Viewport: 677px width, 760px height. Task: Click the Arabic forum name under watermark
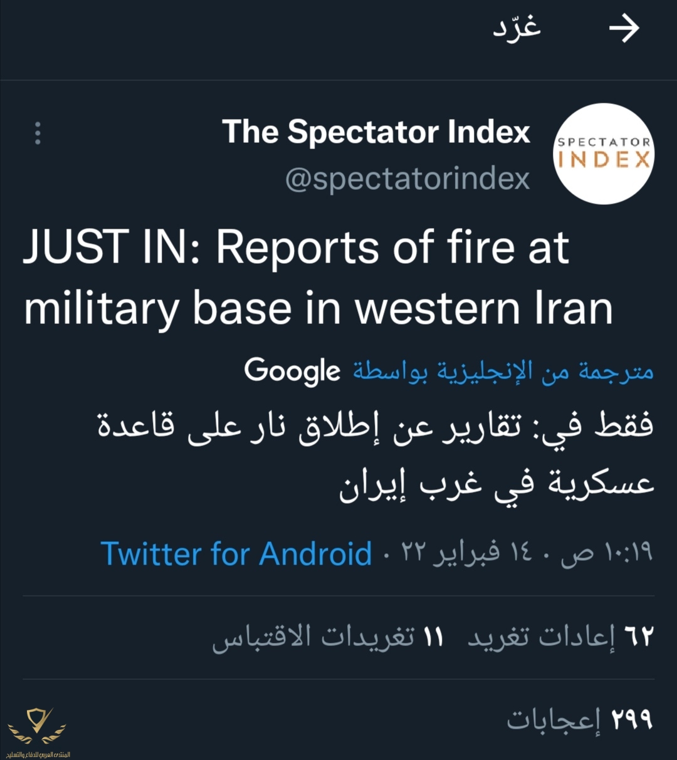(x=38, y=754)
